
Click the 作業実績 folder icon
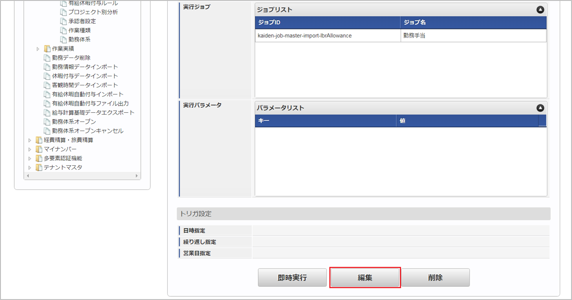point(47,49)
